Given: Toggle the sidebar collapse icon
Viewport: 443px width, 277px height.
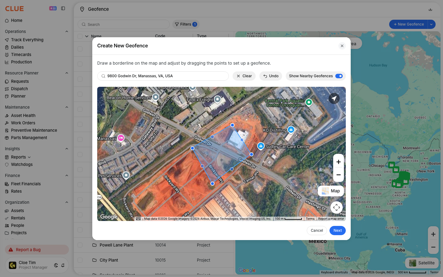Looking at the screenshot, I should [63, 9].
